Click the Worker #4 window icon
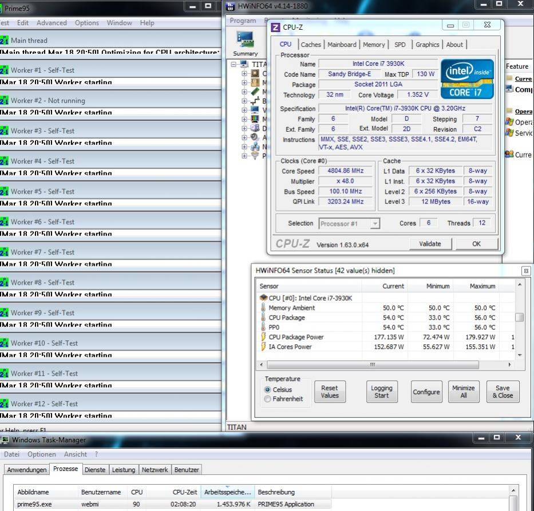534x511 pixels. 4,161
